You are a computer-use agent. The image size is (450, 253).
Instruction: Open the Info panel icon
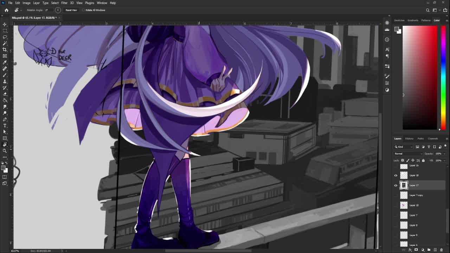pos(387,39)
